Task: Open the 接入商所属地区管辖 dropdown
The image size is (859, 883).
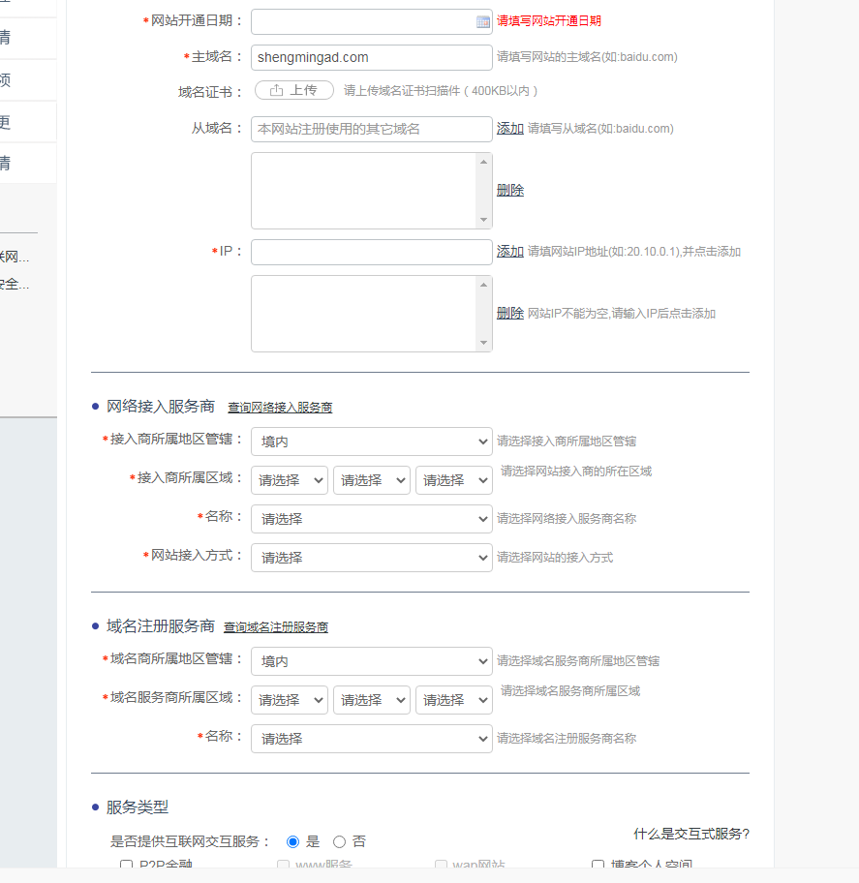Action: tap(371, 441)
